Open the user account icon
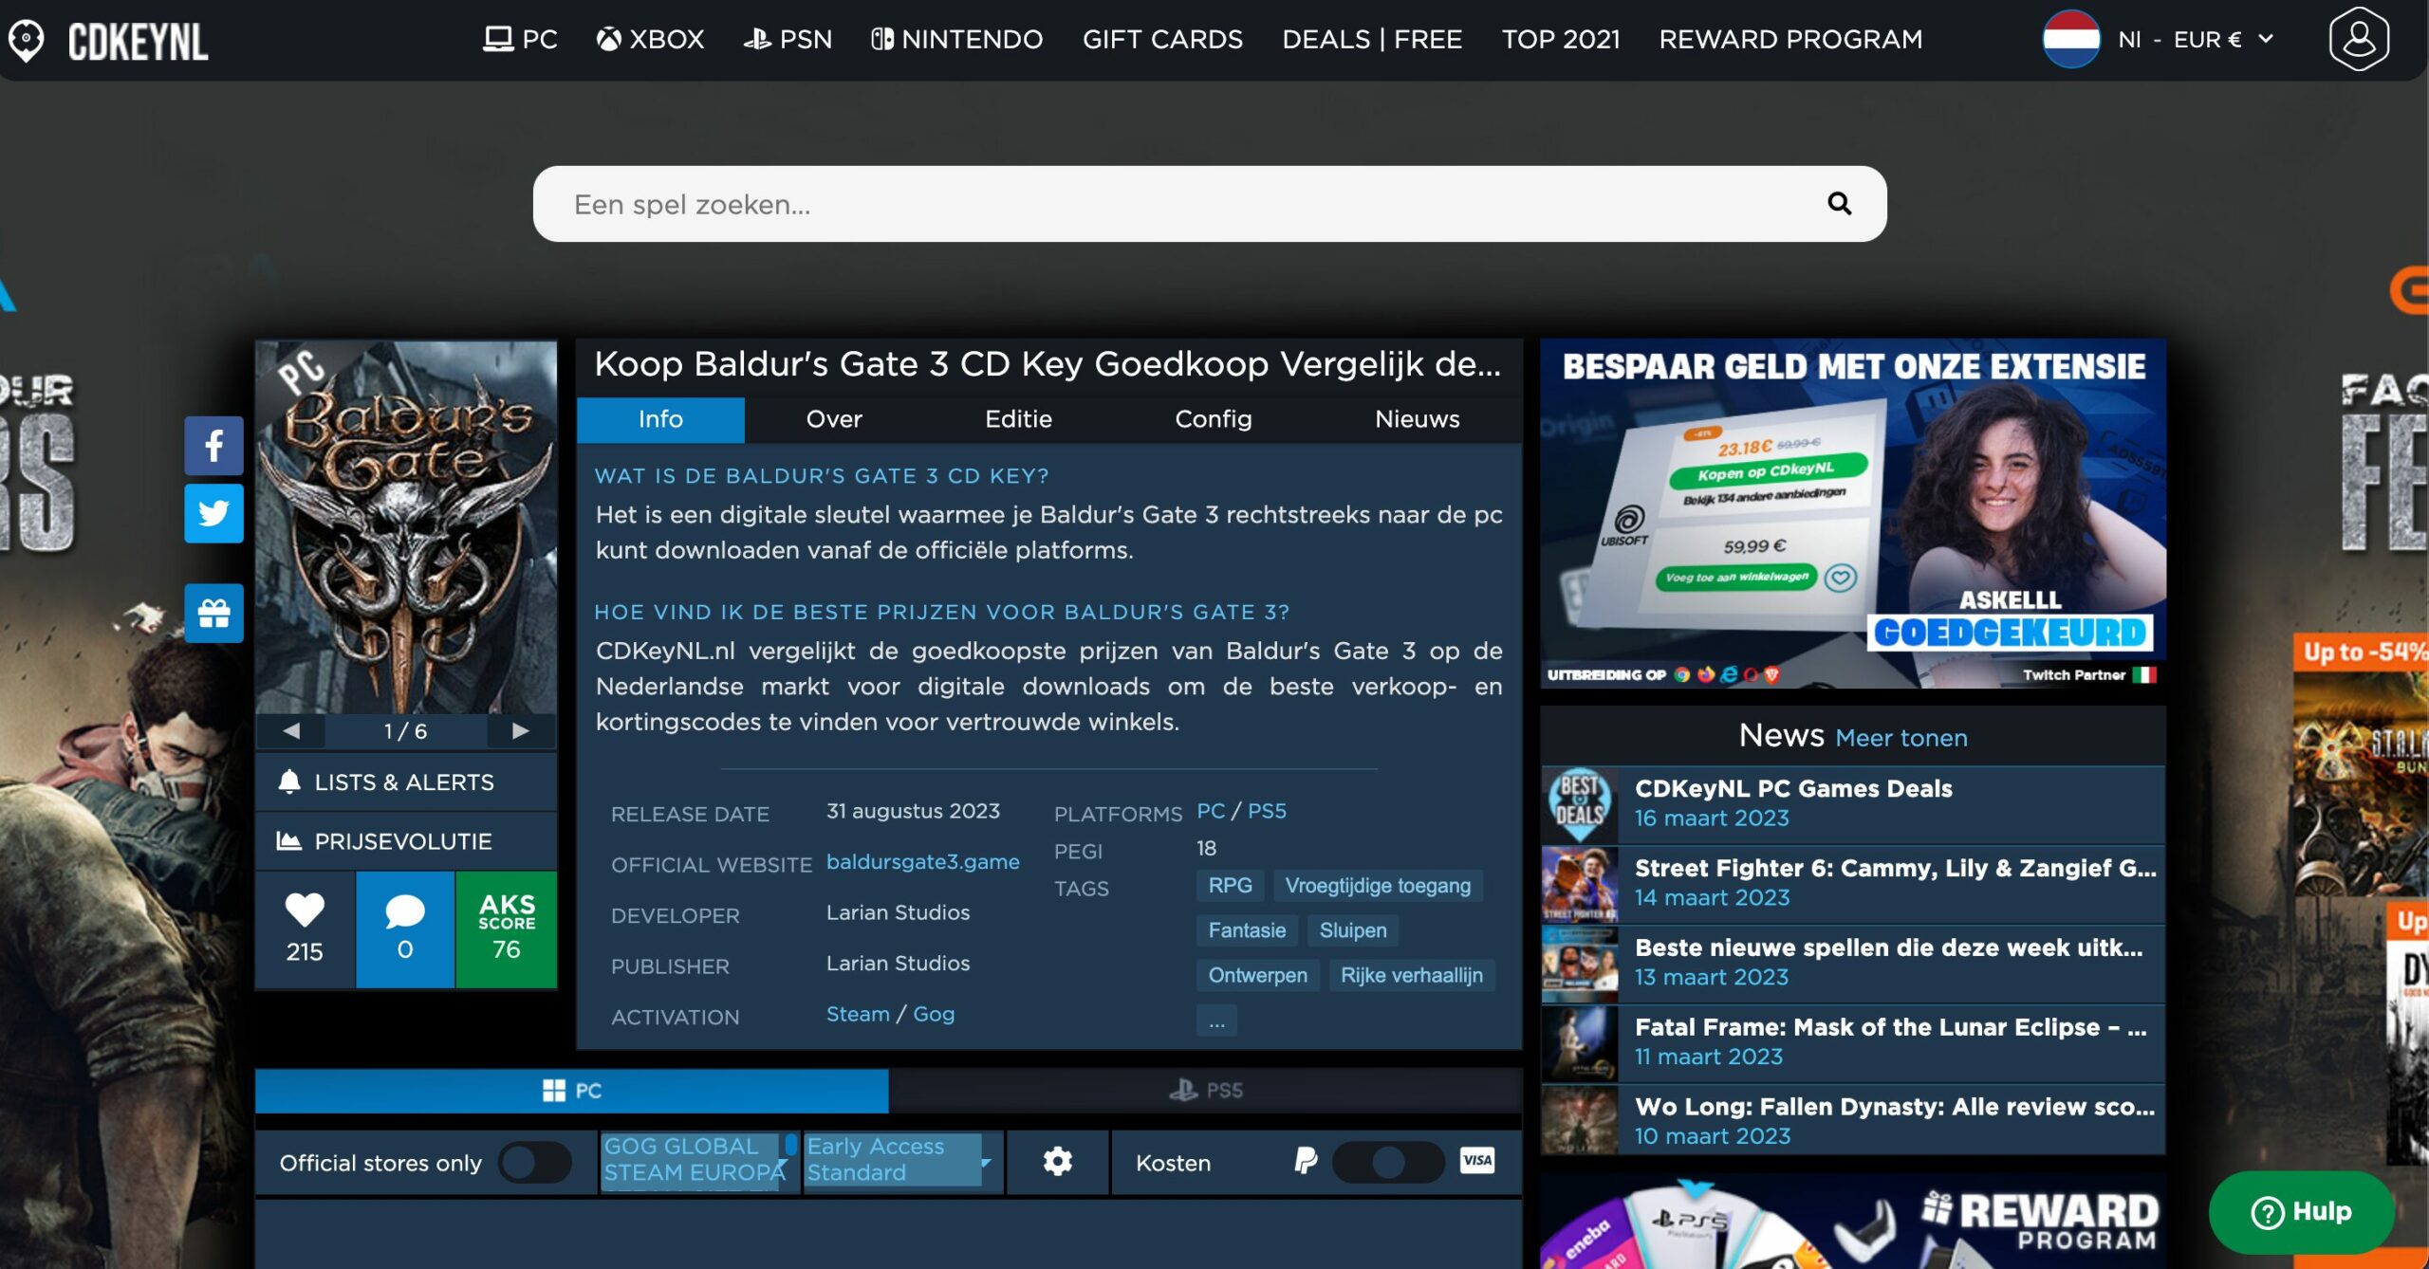The height and width of the screenshot is (1269, 2429). (2359, 40)
